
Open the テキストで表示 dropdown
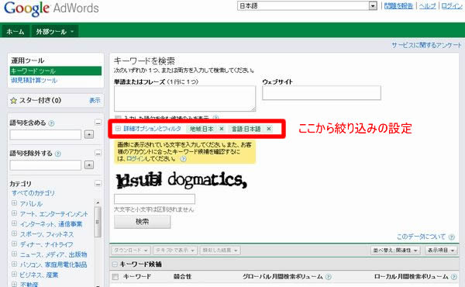pyautogui.click(x=174, y=251)
